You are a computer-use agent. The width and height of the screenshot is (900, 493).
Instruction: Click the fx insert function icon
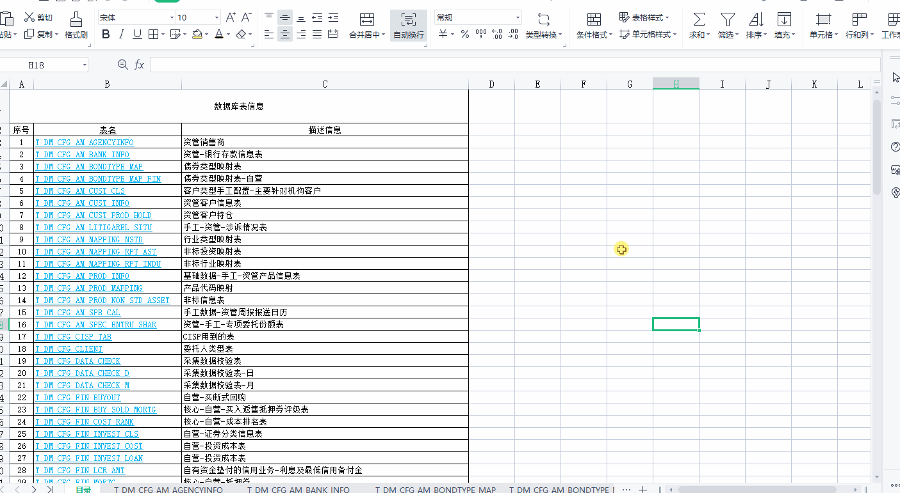click(x=139, y=65)
